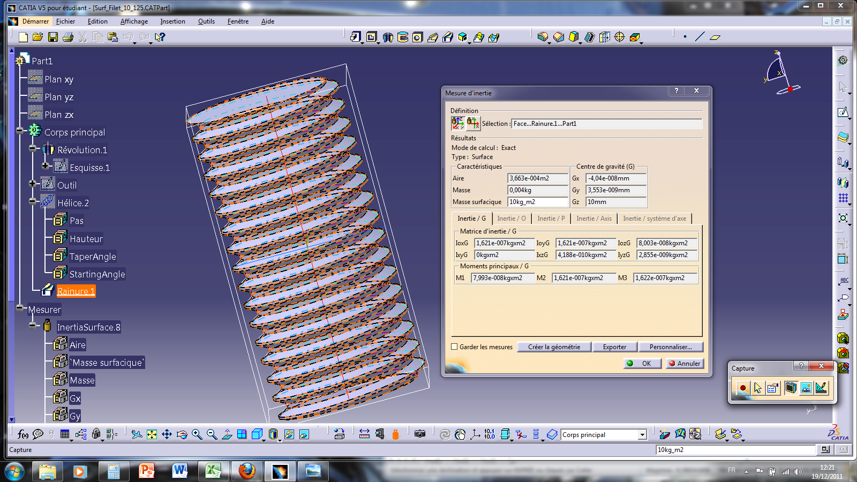The width and height of the screenshot is (857, 482).
Task: Click the Exporter button
Action: 614,347
